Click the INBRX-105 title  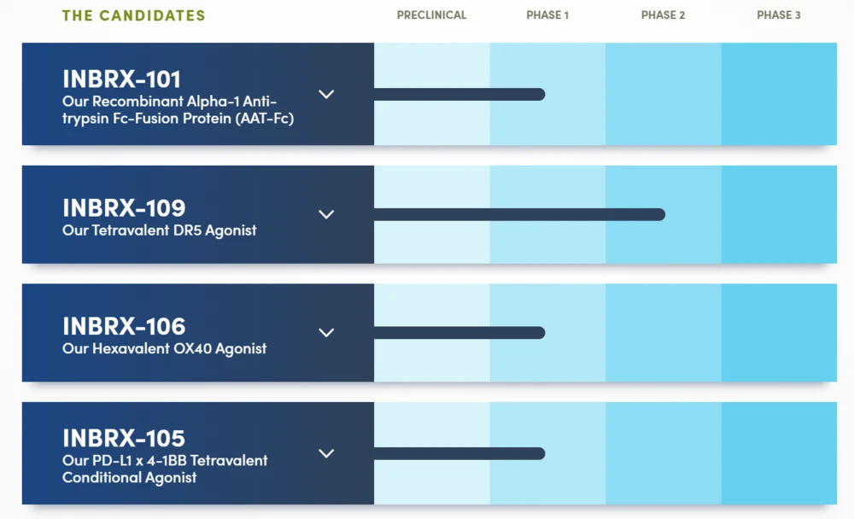[124, 439]
